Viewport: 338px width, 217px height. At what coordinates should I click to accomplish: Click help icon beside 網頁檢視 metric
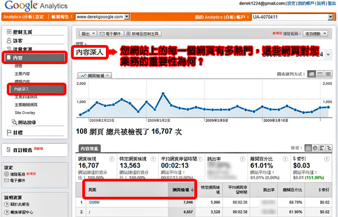point(112,159)
